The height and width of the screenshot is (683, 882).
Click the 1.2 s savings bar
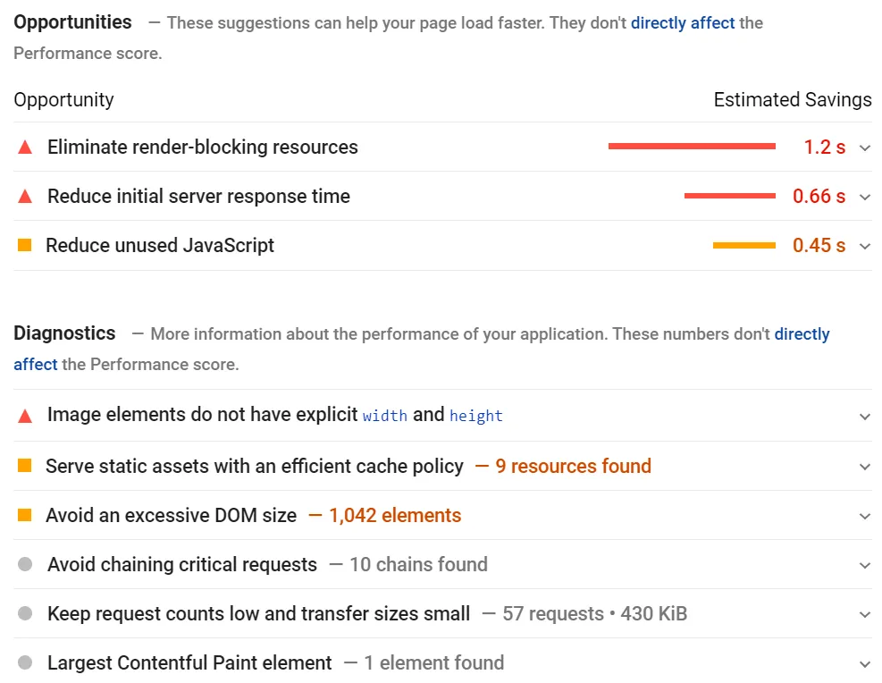pyautogui.click(x=691, y=147)
